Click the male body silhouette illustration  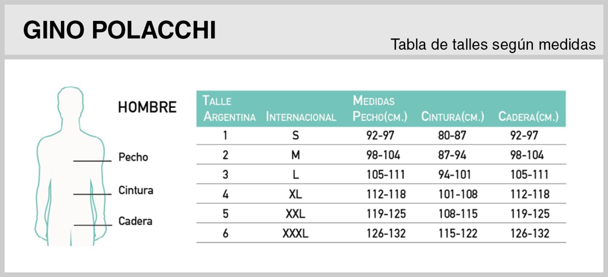click(x=70, y=167)
